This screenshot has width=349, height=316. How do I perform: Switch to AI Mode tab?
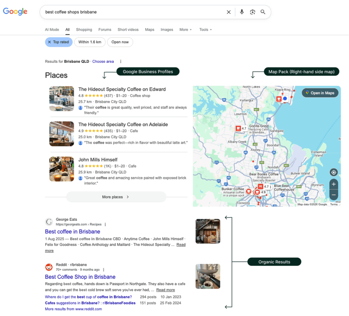52,30
